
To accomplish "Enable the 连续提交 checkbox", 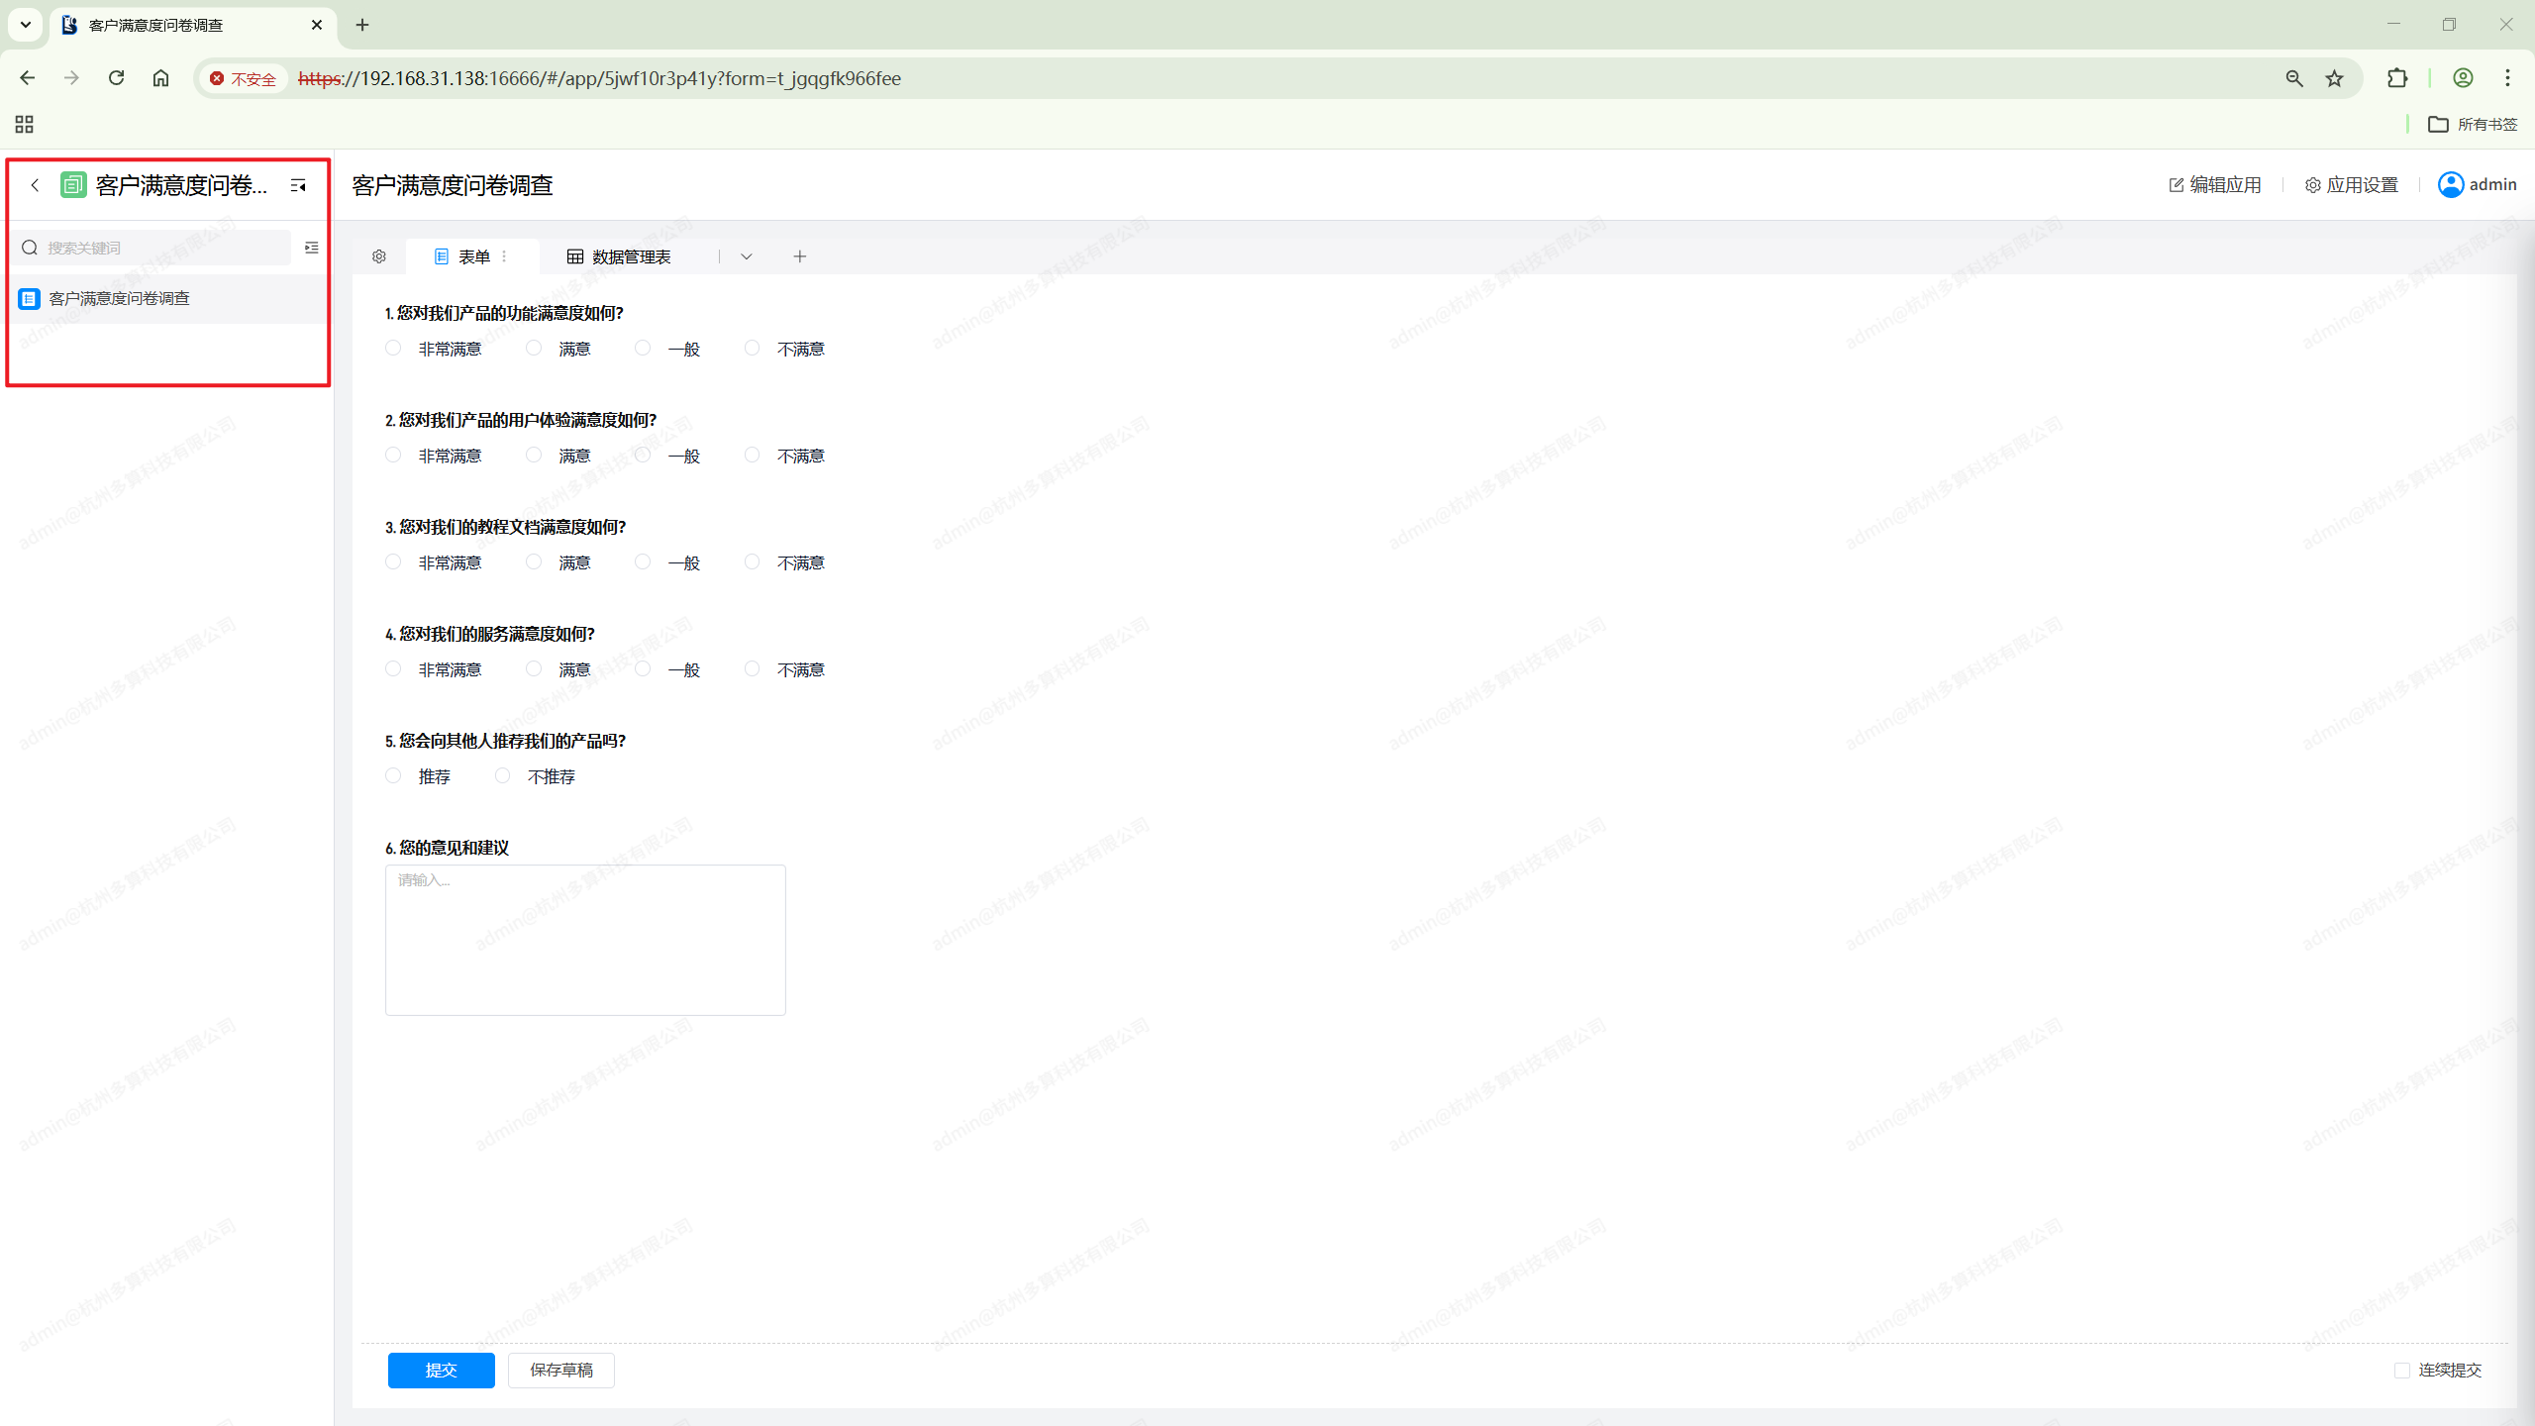I will click(x=2401, y=1371).
